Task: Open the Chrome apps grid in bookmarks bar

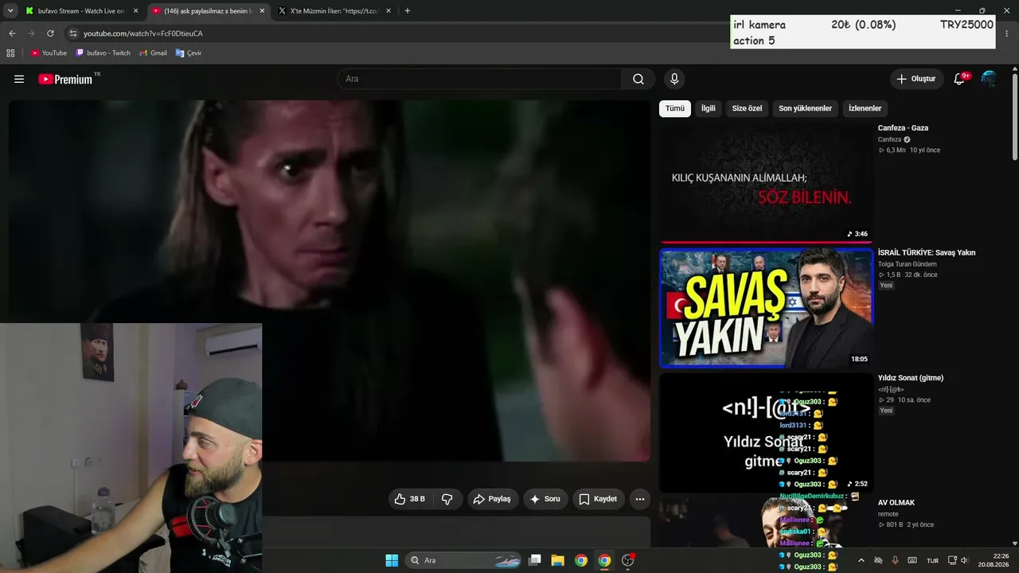Action: (x=10, y=53)
